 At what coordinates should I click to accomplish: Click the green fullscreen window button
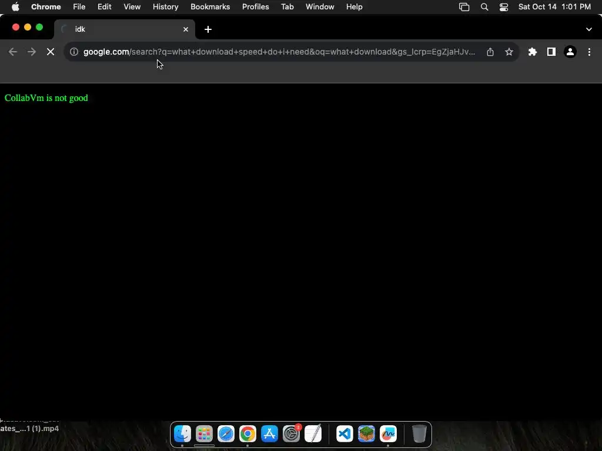click(x=39, y=27)
